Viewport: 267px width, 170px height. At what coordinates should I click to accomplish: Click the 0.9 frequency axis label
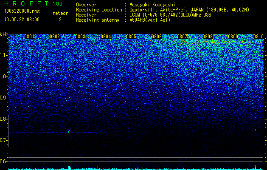click(x=4, y=98)
